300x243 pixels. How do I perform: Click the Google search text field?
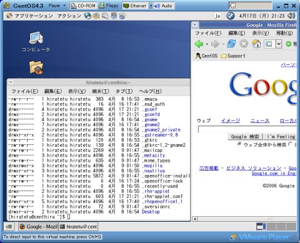click(x=247, y=129)
